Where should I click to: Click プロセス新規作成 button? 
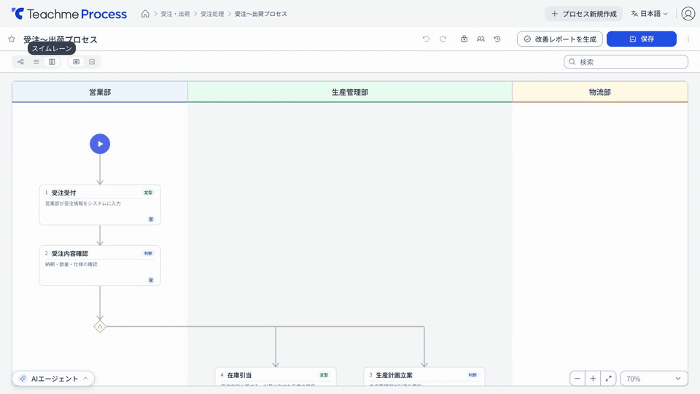click(584, 14)
